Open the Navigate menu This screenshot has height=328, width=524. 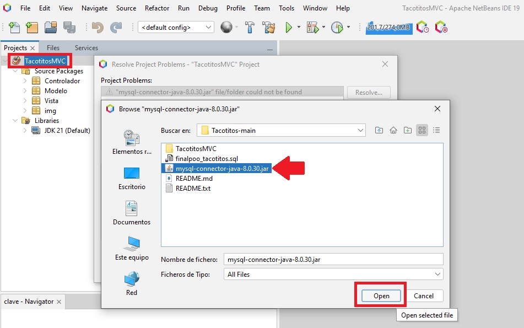pyautogui.click(x=95, y=8)
